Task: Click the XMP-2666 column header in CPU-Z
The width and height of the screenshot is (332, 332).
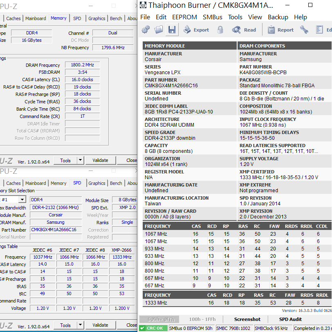Action: pyautogui.click(x=121, y=250)
